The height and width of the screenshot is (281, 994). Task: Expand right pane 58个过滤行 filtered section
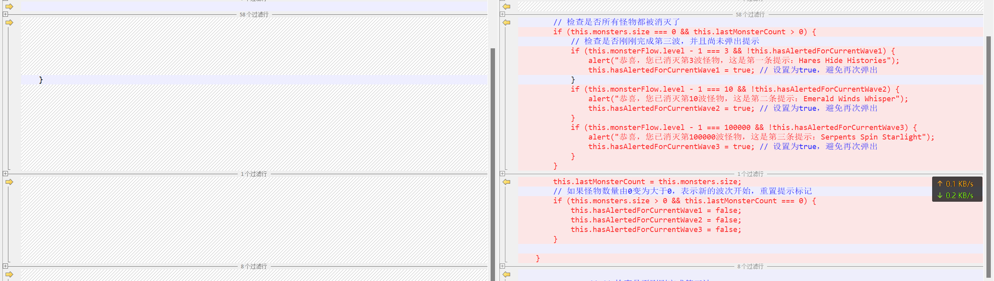coord(502,14)
